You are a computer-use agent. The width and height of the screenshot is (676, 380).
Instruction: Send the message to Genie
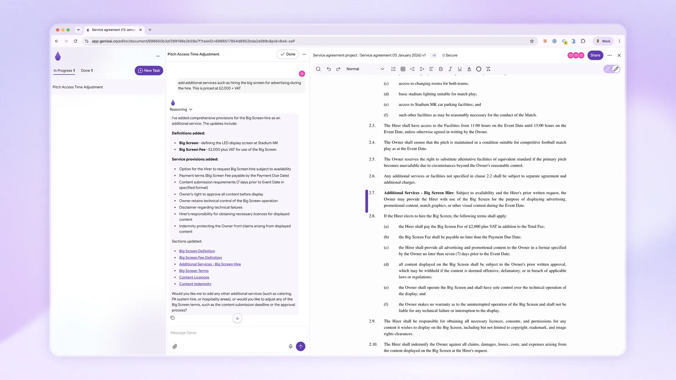tap(301, 346)
